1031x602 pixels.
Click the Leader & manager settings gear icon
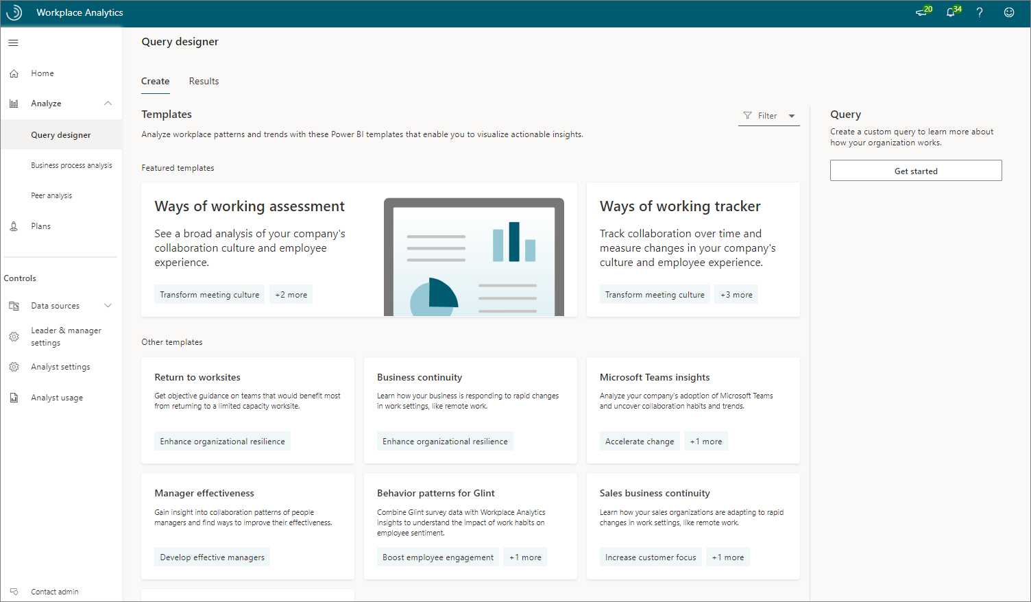pyautogui.click(x=14, y=337)
